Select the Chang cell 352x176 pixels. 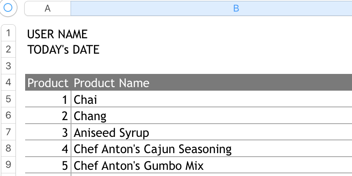[x=90, y=116]
